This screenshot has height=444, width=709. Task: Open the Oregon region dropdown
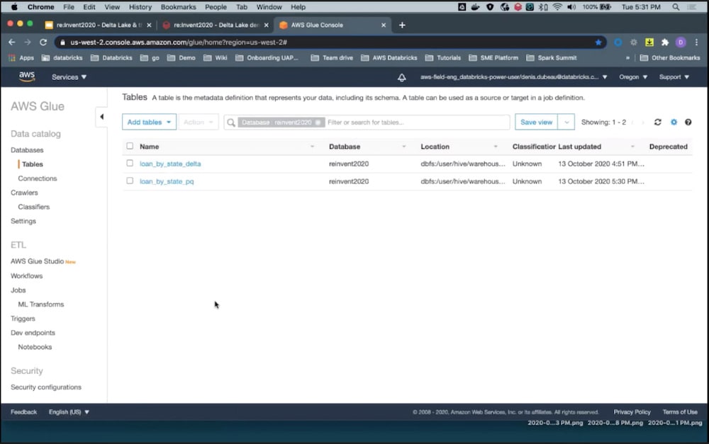[x=632, y=77]
